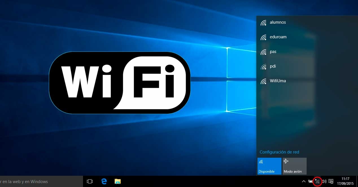Open File Explorer from the taskbar
This screenshot has width=358, height=187.
(x=117, y=181)
